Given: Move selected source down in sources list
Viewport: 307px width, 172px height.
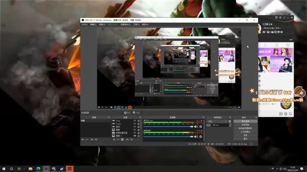Looking at the screenshot, I should point(132,140).
